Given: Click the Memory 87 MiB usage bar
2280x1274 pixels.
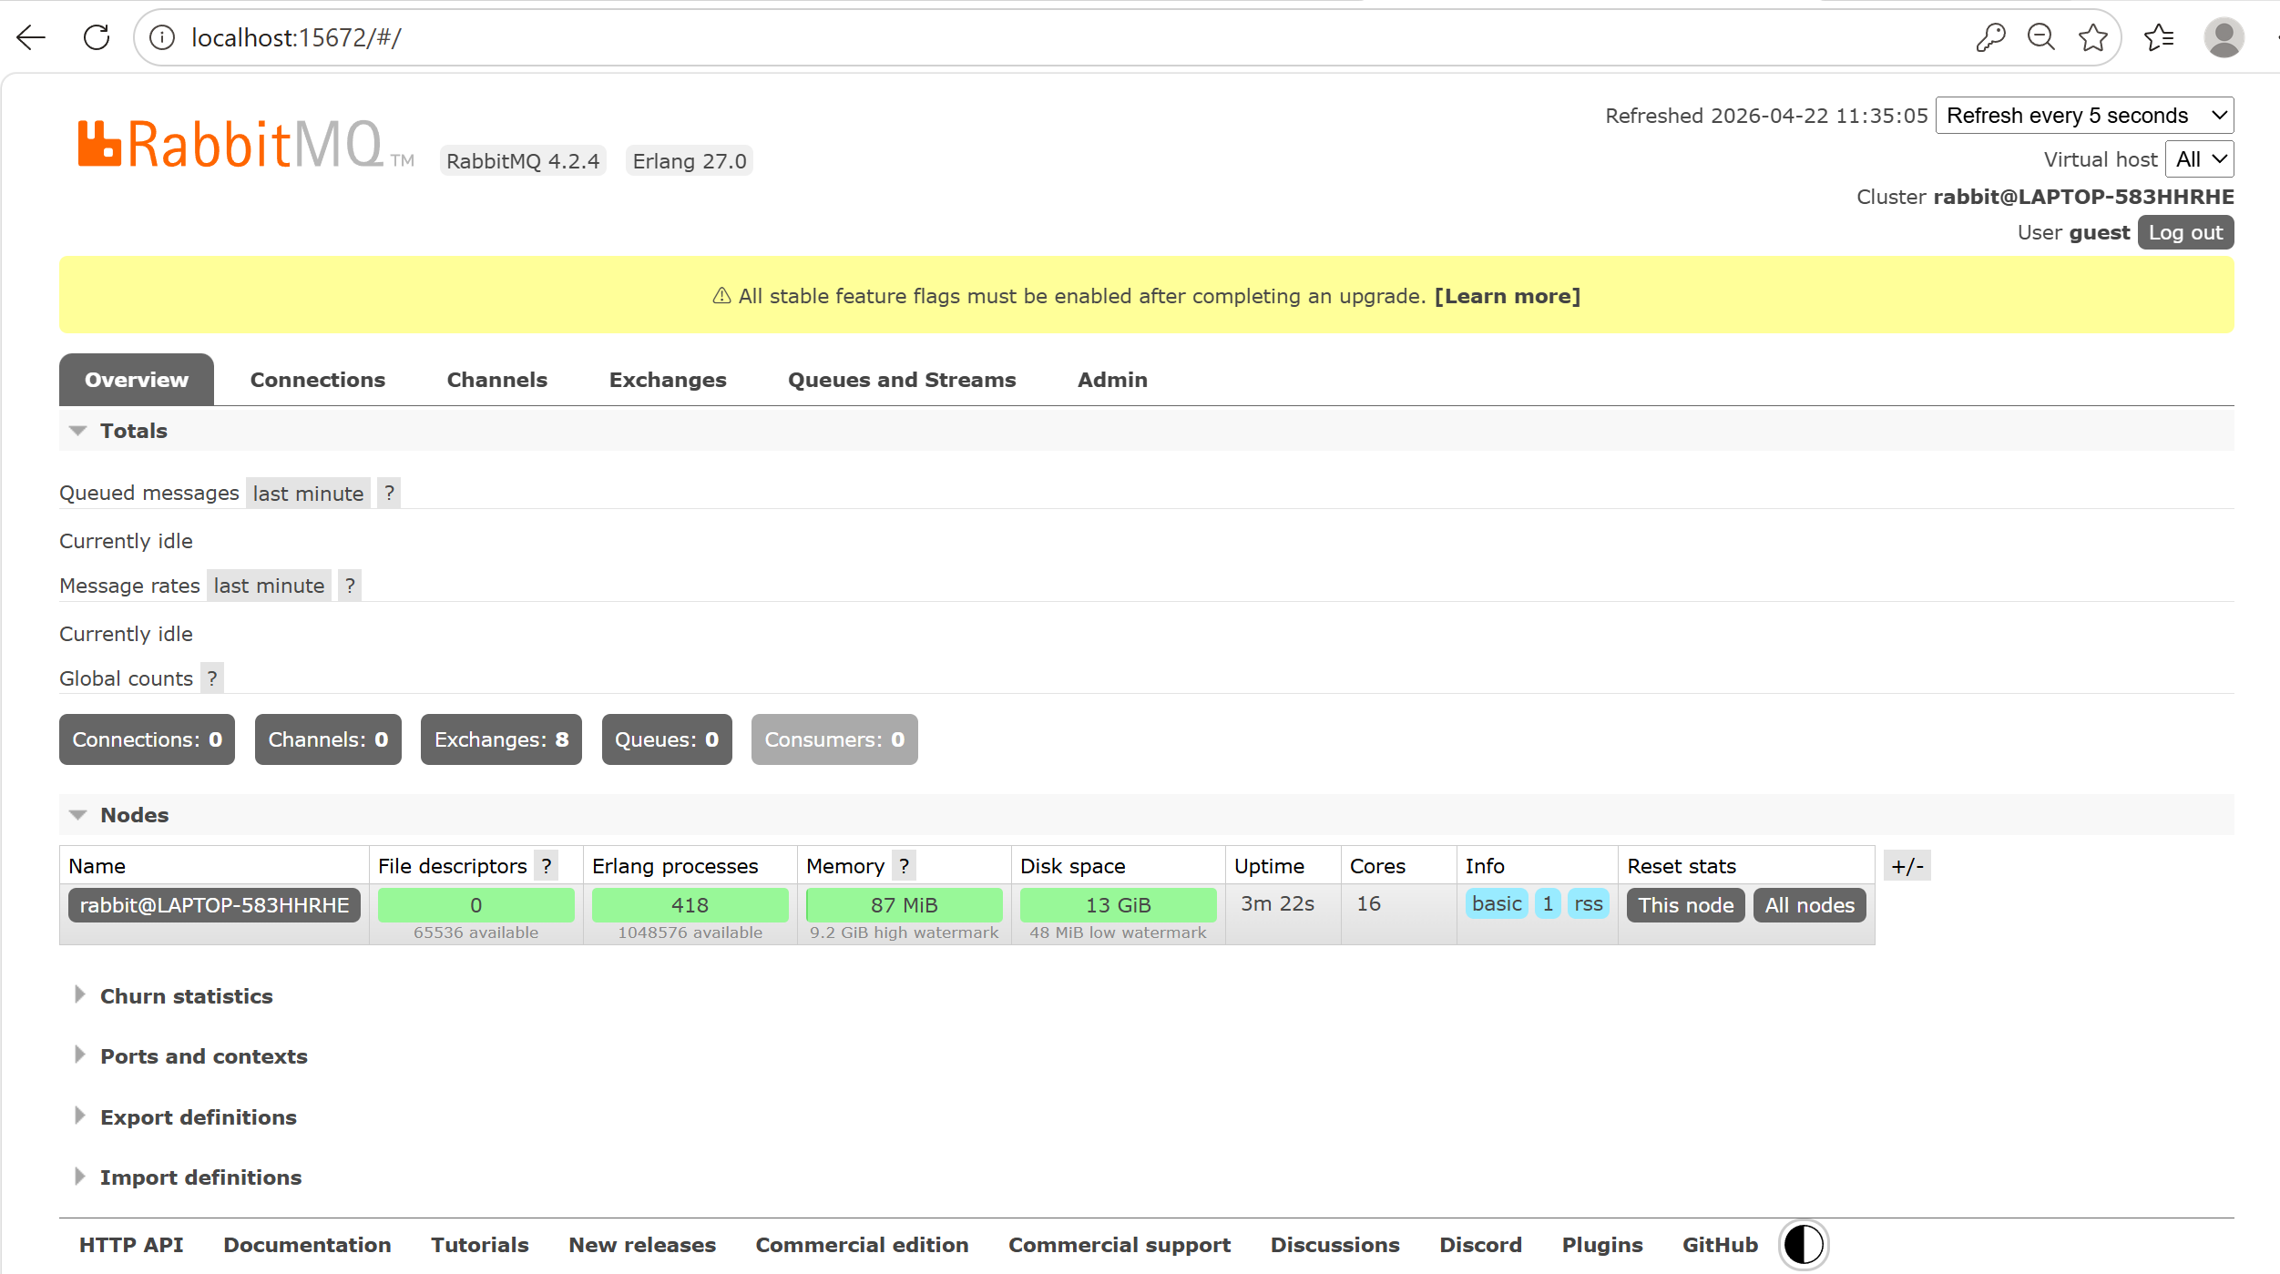Looking at the screenshot, I should pos(905,905).
